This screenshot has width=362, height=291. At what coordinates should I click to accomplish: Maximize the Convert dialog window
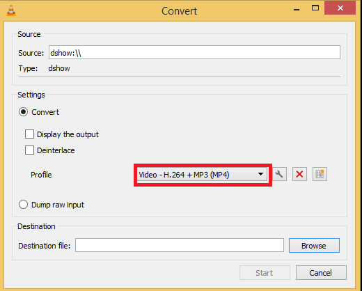tap(315, 8)
